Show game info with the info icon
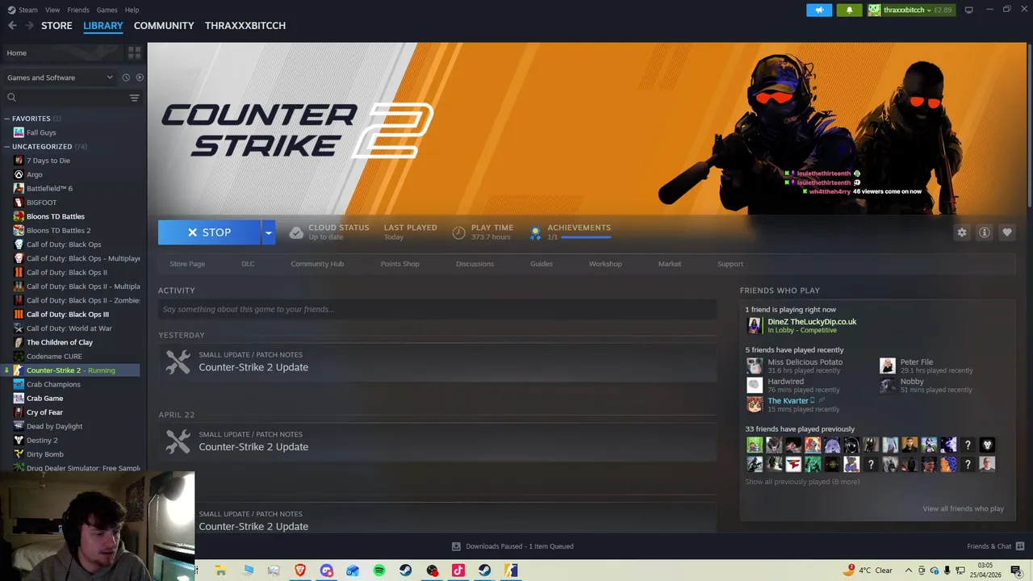The image size is (1033, 581). pos(985,232)
